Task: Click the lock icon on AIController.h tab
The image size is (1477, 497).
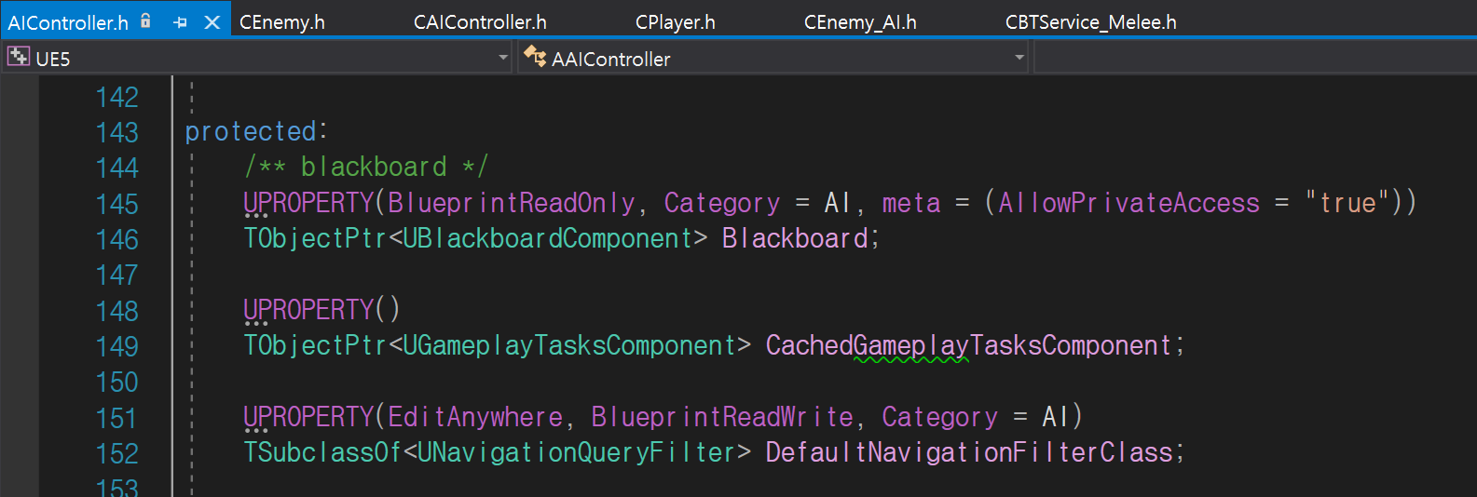Action: (x=145, y=20)
